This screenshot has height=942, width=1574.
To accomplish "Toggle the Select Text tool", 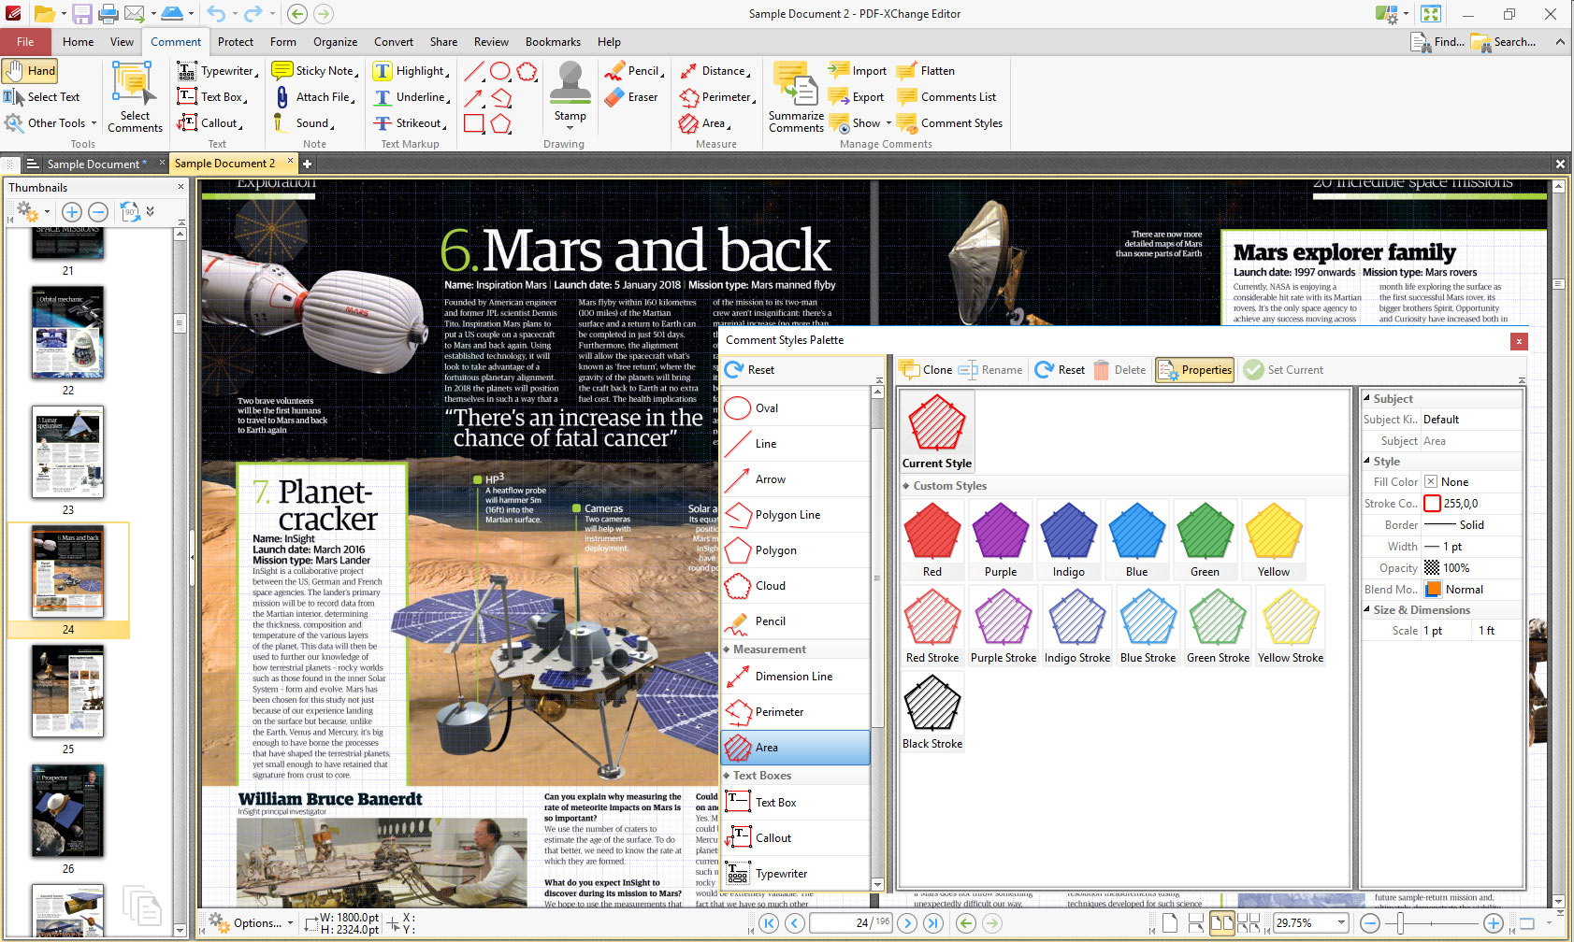I will coord(42,97).
